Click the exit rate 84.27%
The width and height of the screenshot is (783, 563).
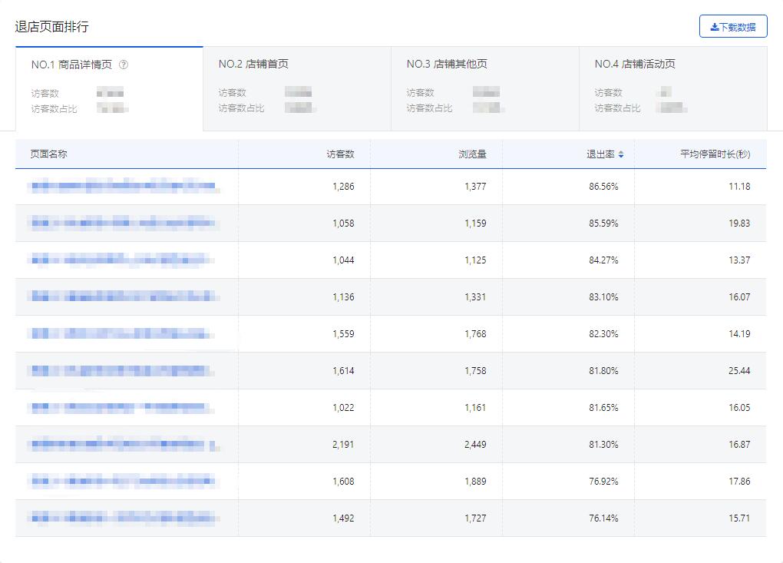click(x=603, y=260)
